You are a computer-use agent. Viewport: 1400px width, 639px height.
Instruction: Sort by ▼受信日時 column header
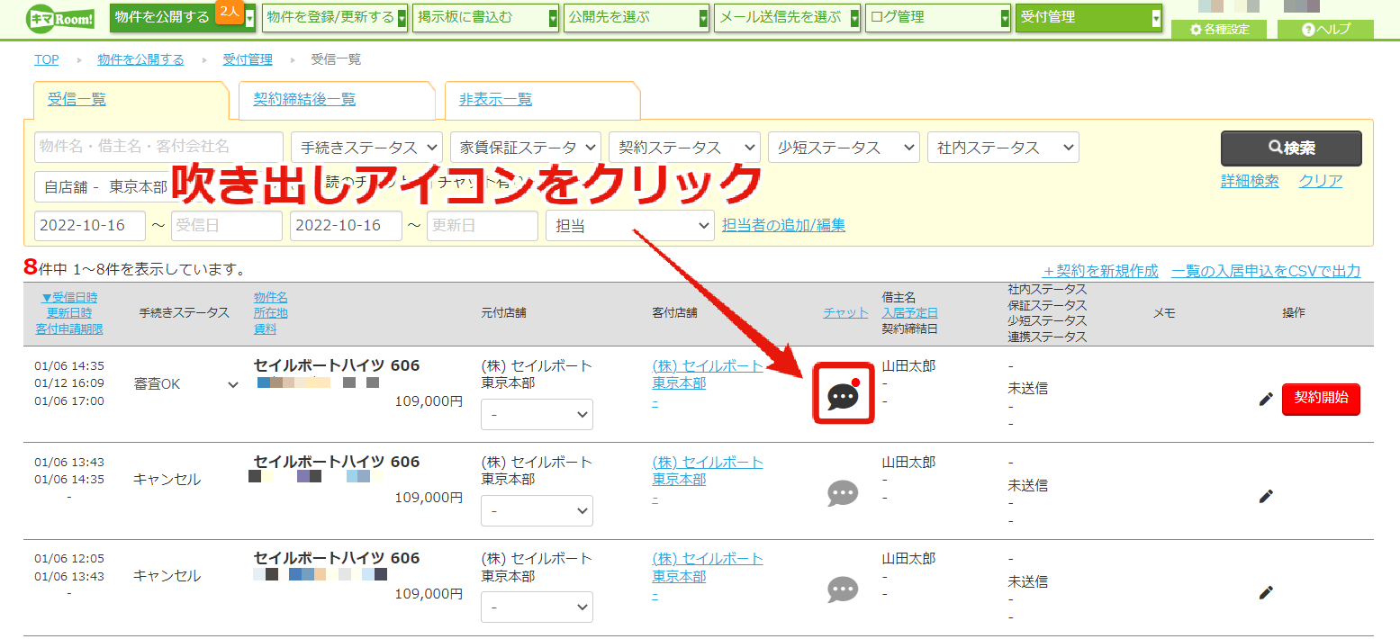point(69,297)
